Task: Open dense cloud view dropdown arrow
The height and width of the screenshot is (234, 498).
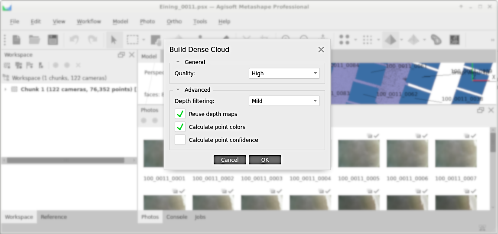Action: 378,40
